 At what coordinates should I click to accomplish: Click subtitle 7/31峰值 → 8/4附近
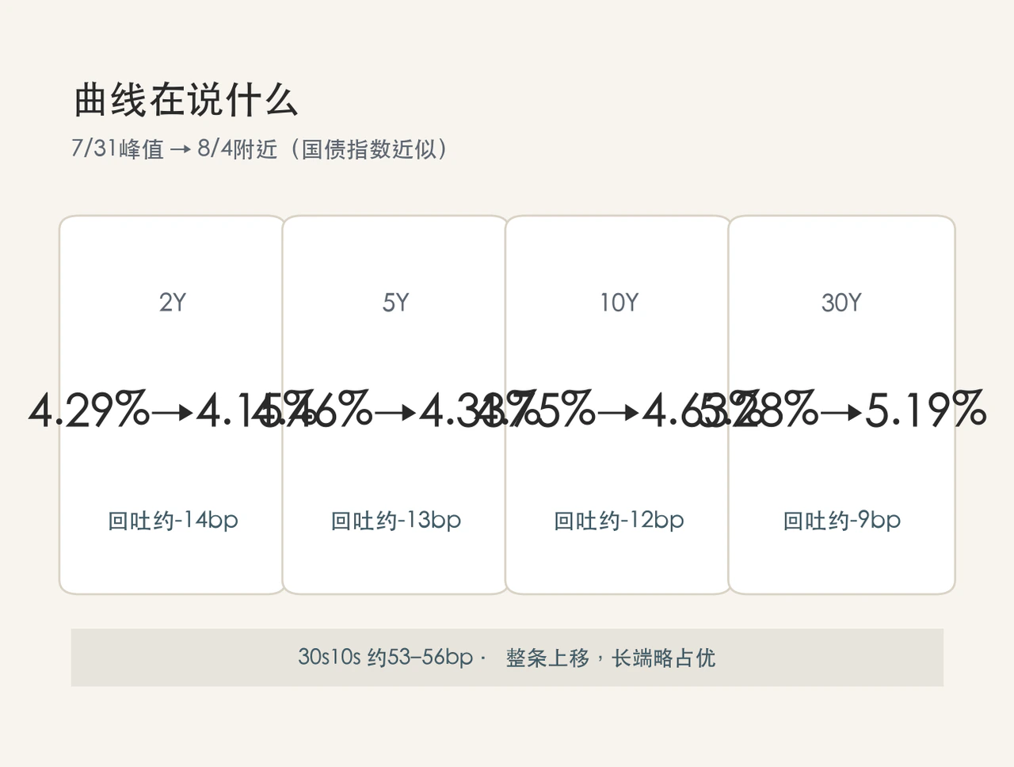coord(174,148)
